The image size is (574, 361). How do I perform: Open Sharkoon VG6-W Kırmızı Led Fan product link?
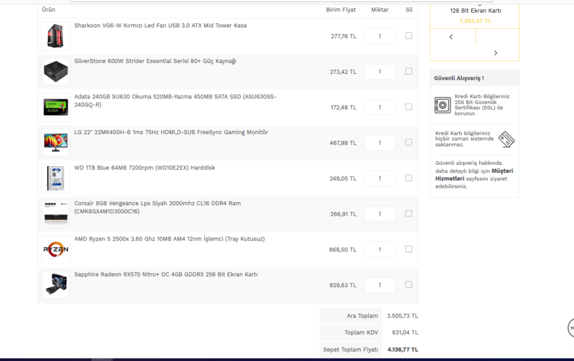coord(160,25)
